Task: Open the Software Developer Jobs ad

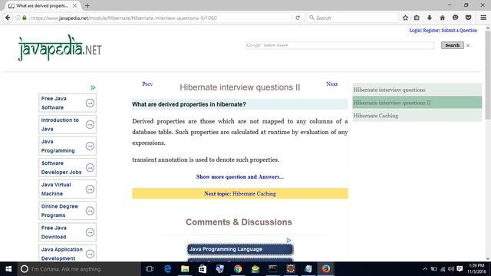Action: [x=68, y=168]
